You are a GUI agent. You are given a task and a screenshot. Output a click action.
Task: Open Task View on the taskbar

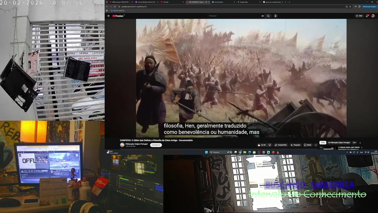235,152
